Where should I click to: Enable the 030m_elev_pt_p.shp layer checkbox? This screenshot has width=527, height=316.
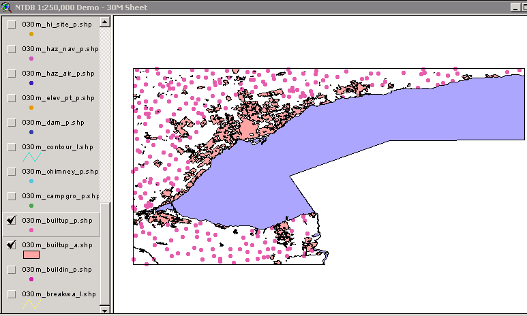12,98
